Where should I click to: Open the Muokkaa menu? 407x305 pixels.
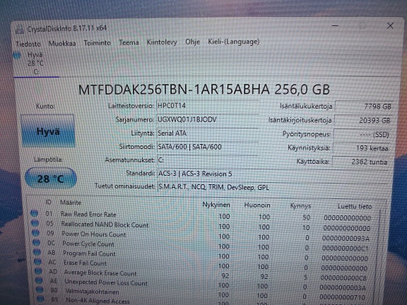coord(62,44)
